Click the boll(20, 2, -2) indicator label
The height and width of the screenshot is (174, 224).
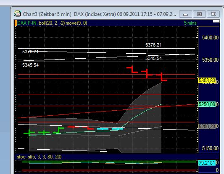point(52,23)
